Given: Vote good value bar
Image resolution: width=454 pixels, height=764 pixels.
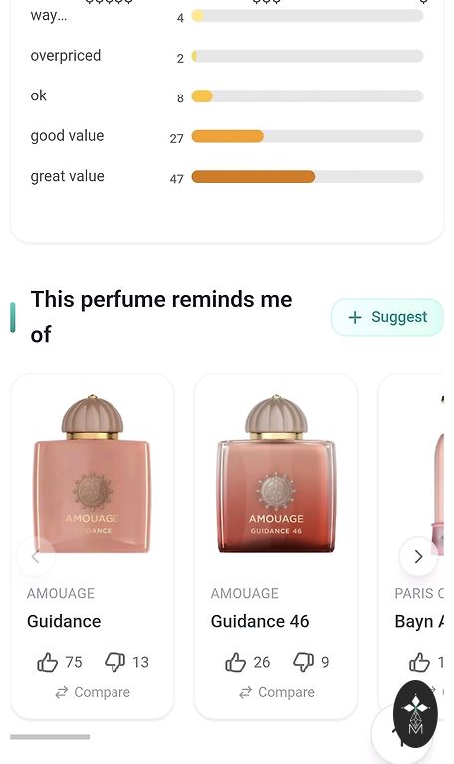Looking at the screenshot, I should click(x=308, y=136).
